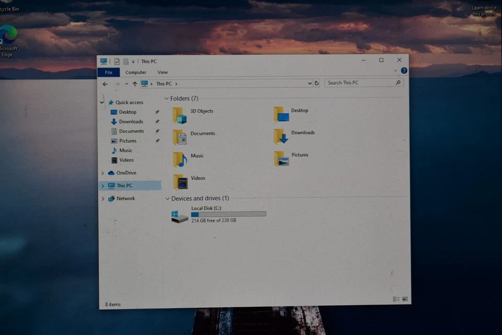Unpin Desktop using its pin icon

coord(157,112)
